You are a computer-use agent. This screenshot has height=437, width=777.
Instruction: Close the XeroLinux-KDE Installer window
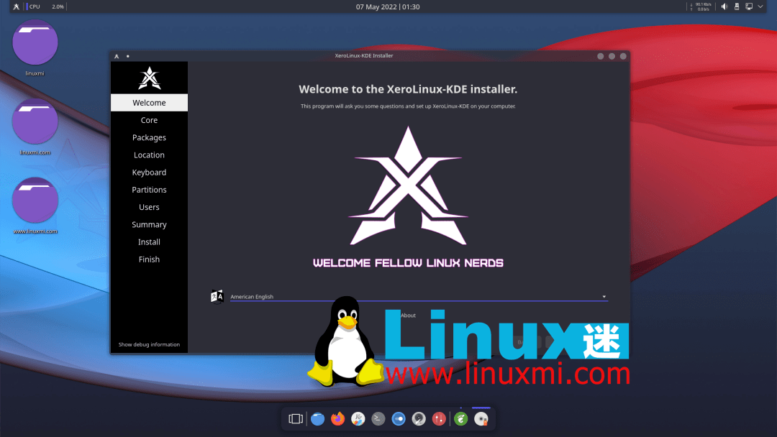[x=623, y=56]
